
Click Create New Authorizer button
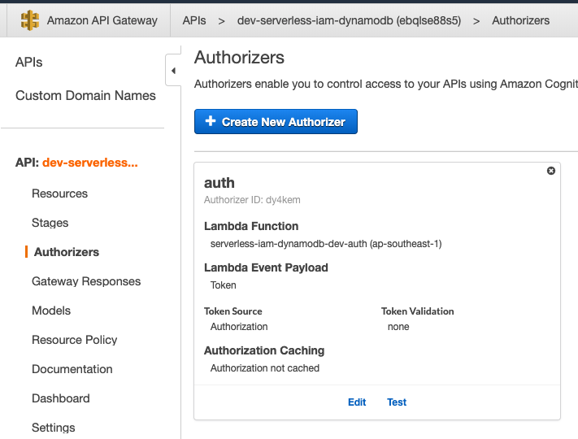pyautogui.click(x=276, y=122)
